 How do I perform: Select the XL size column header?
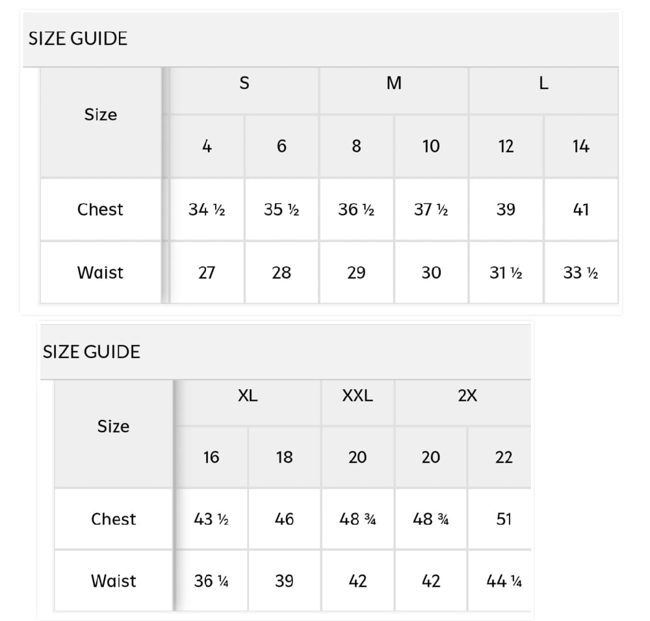(248, 395)
